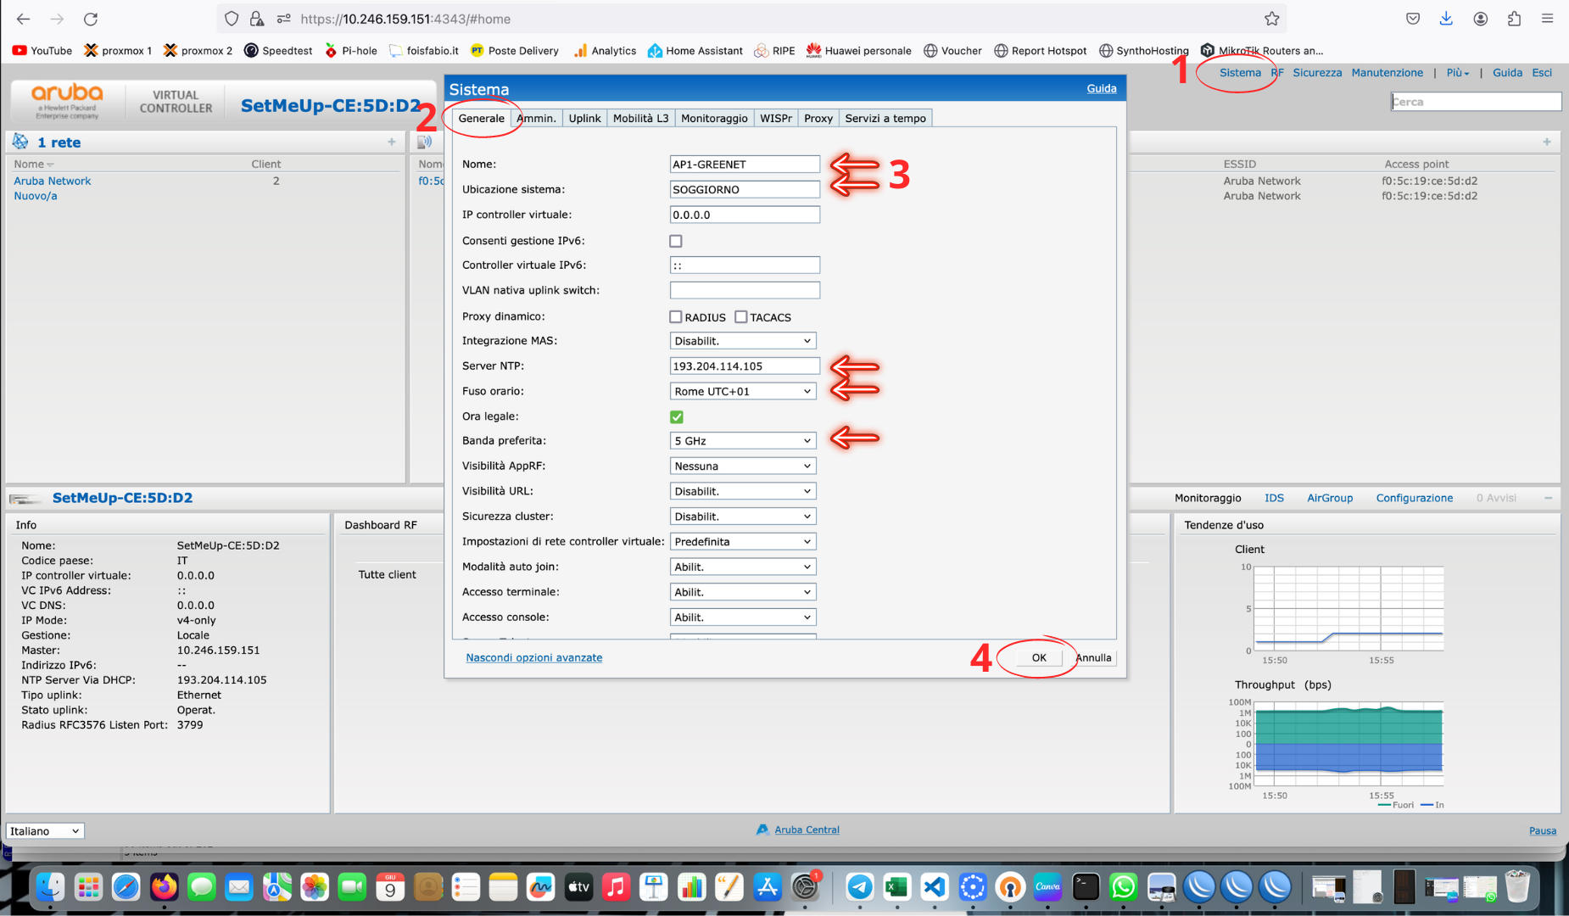Open Canva from the dock
1569x916 pixels.
coord(1048,887)
